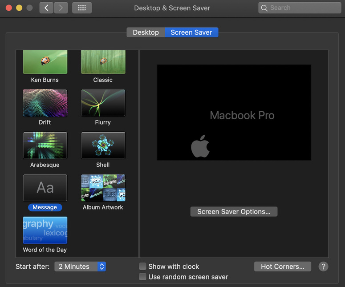345x287 pixels.
Task: Choose the Ken Burns screen saver thumbnail
Action: click(45, 62)
